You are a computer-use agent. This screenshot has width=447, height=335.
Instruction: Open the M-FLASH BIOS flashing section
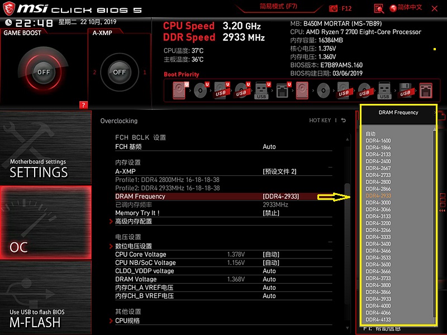click(46, 298)
